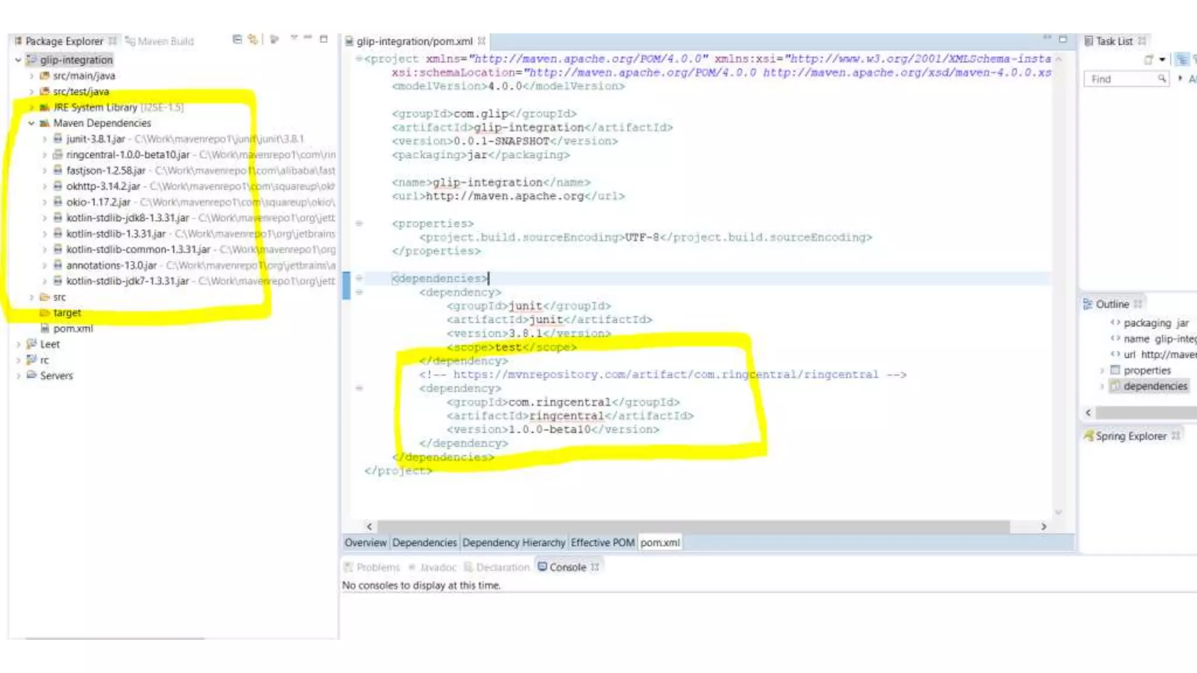Click ringcentral-1.0.0-beta10.jar icon

(x=57, y=155)
